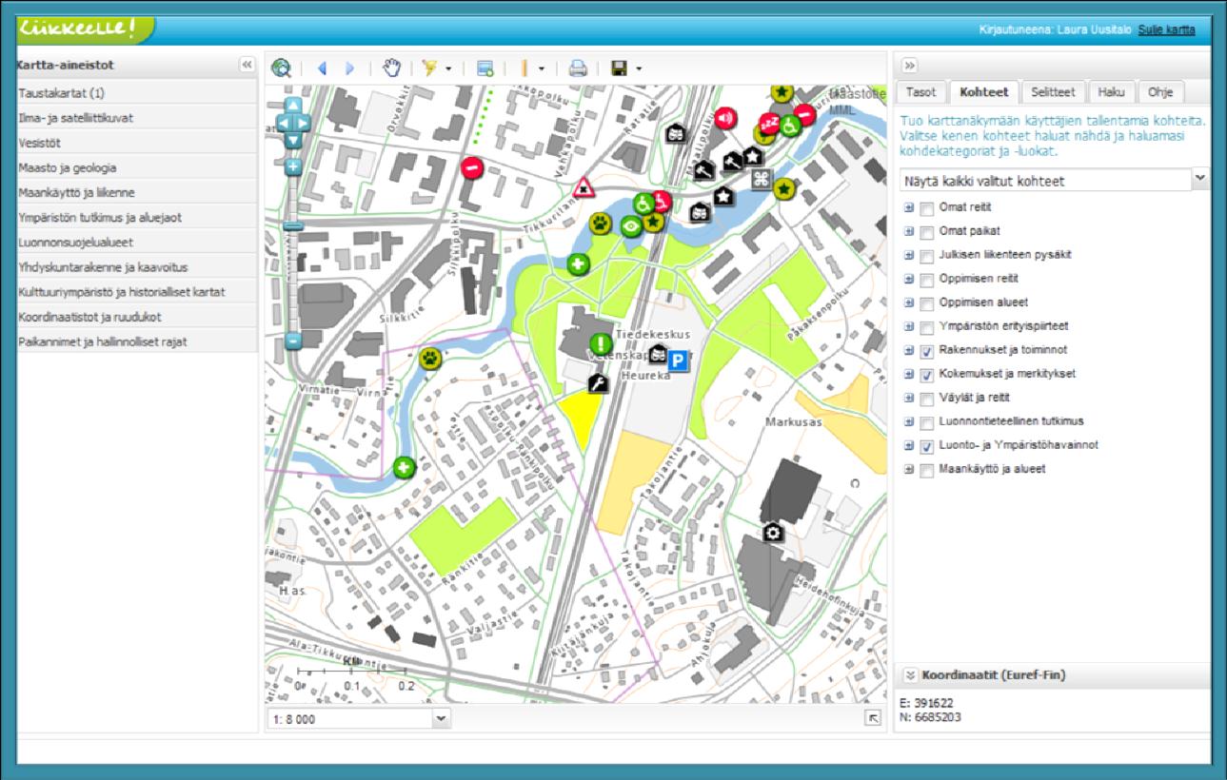
Task: Switch to the Selitteet tab
Action: (1053, 93)
